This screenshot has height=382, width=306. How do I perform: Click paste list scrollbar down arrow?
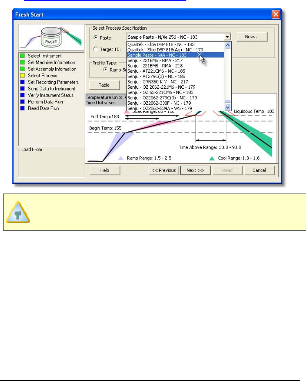(x=227, y=107)
